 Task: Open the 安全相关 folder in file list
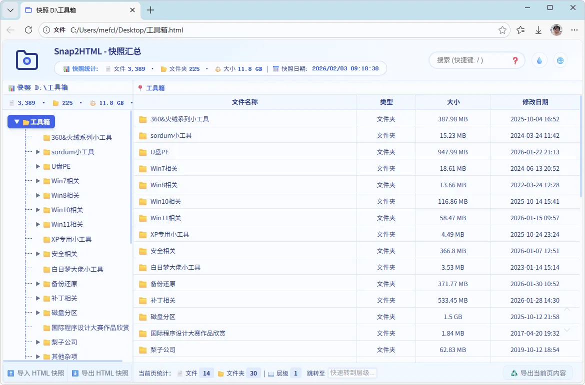tap(162, 251)
